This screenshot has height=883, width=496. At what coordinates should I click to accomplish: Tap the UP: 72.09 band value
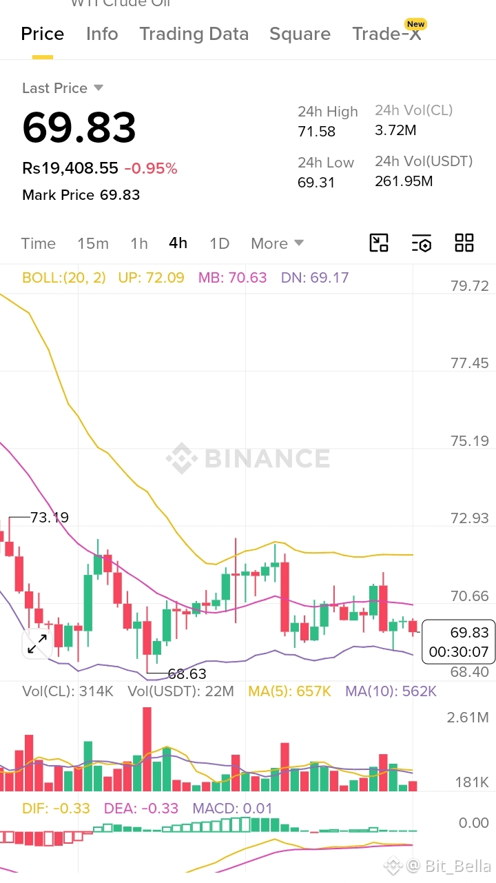coord(151,278)
